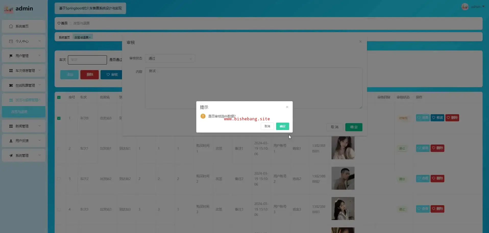Screen dimensions: 489x233
Task: Click the 车次 search input field
Action: point(87,60)
